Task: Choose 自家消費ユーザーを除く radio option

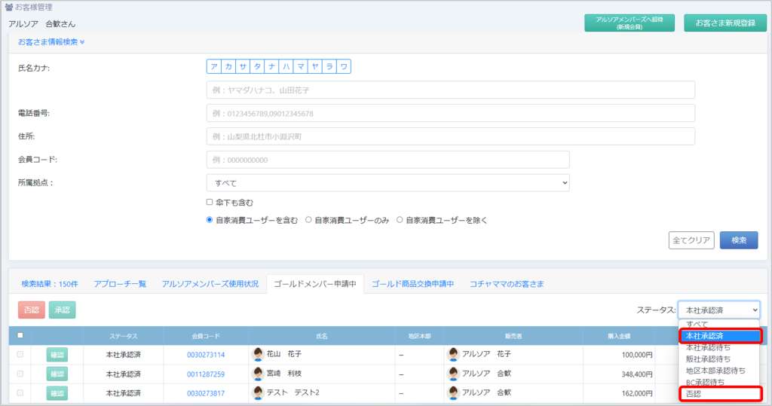Action: pos(400,221)
